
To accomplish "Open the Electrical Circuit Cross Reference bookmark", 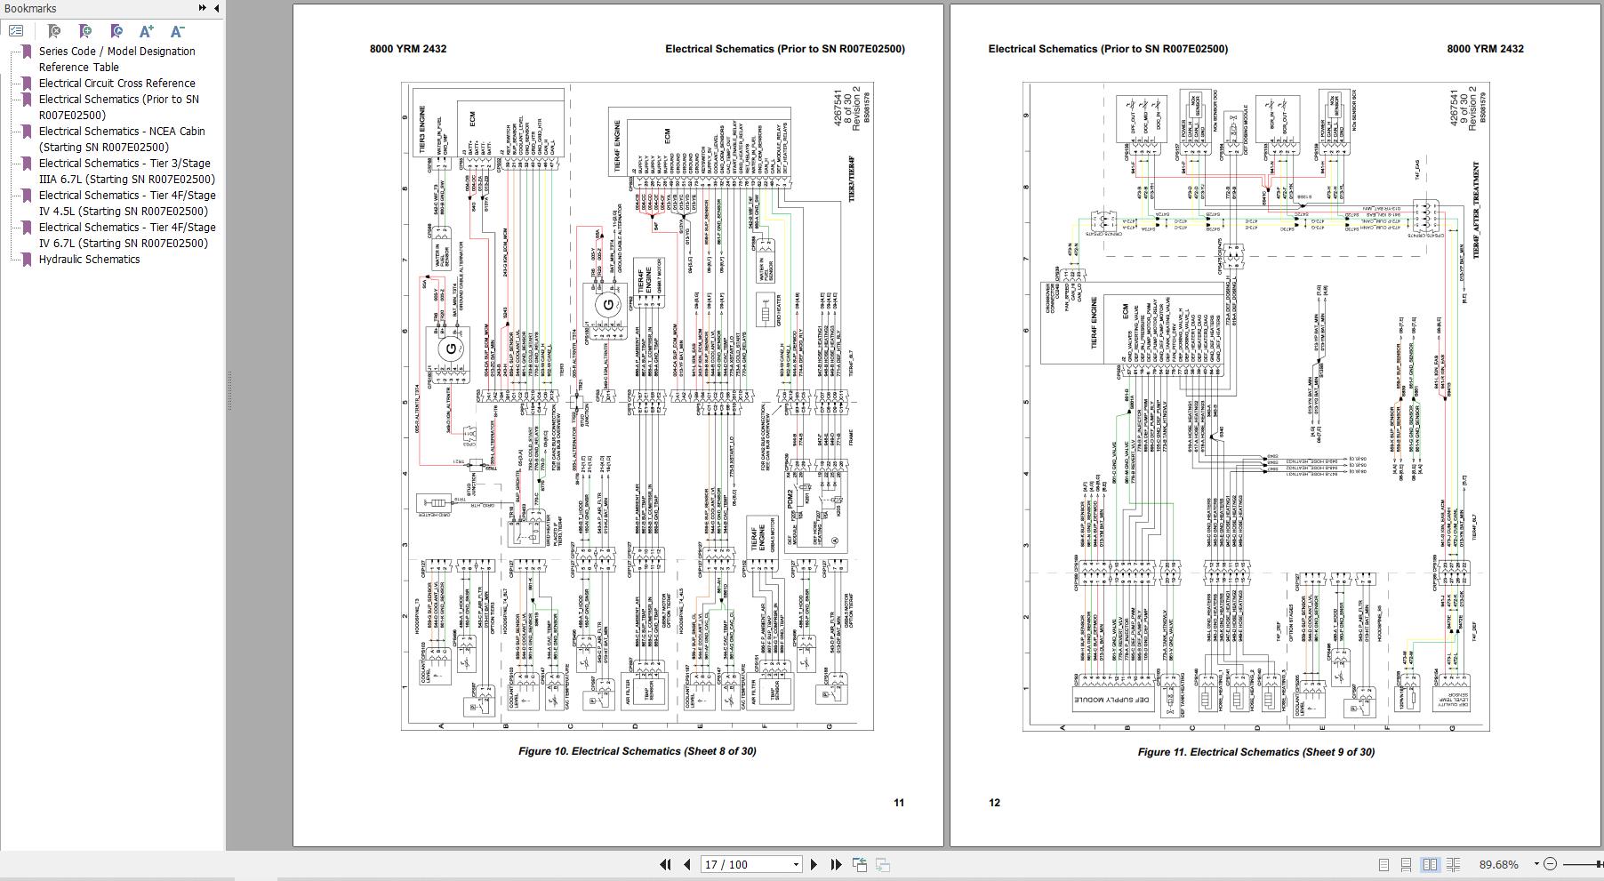I will 116,83.
